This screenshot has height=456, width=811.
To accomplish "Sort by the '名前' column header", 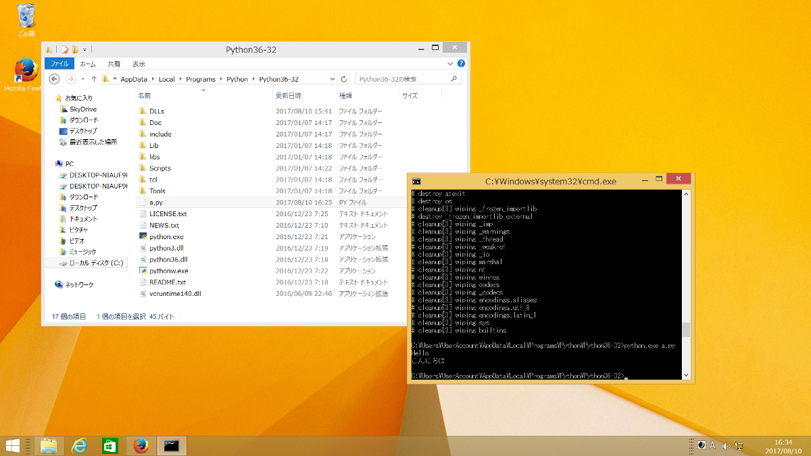I will coord(145,96).
